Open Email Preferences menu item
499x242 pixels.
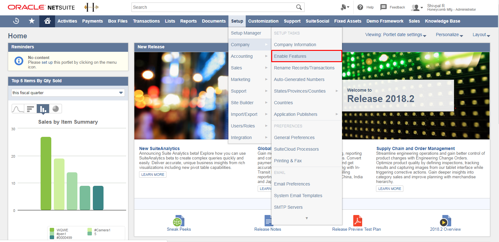coord(306,184)
